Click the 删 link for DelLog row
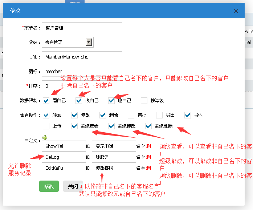The image size is (253, 210). pyautogui.click(x=148, y=157)
